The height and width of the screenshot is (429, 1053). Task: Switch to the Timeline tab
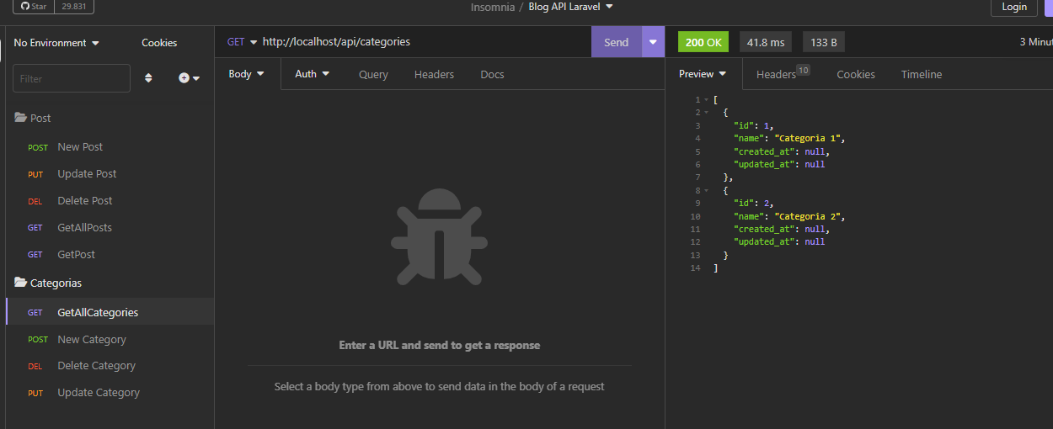(x=922, y=75)
